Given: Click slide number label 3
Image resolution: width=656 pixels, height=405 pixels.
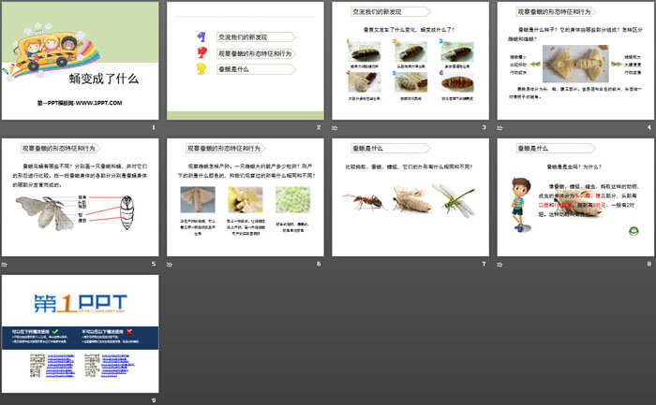Looking at the screenshot, I should click(x=485, y=127).
